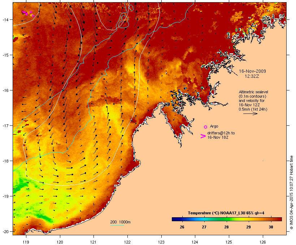The image size is (296, 245).
Task: Click the '200 1000m' isobath label
Action: 120,222
